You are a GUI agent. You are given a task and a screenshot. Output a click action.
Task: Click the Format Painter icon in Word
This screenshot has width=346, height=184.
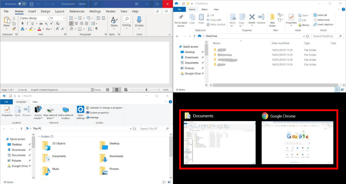[x=14, y=29]
